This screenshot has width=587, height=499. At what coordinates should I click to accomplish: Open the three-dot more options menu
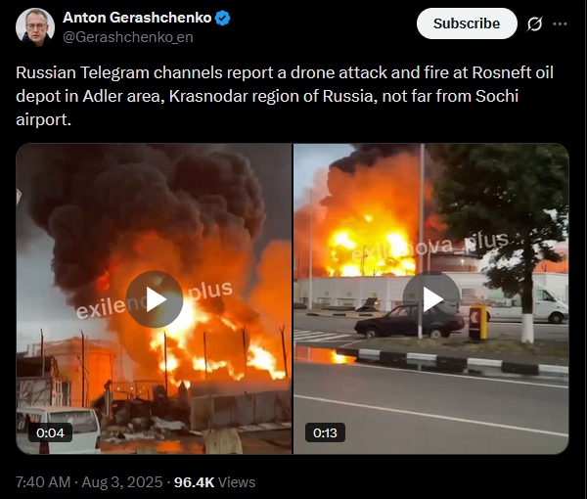560,23
